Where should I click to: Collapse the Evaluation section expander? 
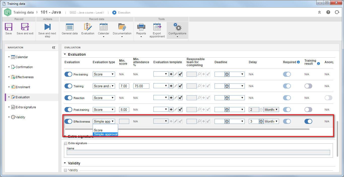[x=65, y=54]
